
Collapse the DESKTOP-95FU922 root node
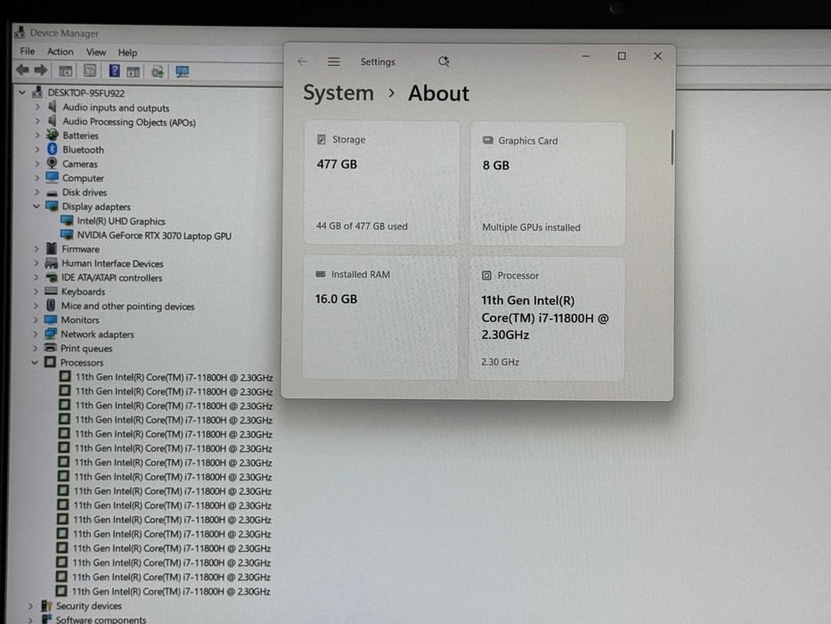22,93
